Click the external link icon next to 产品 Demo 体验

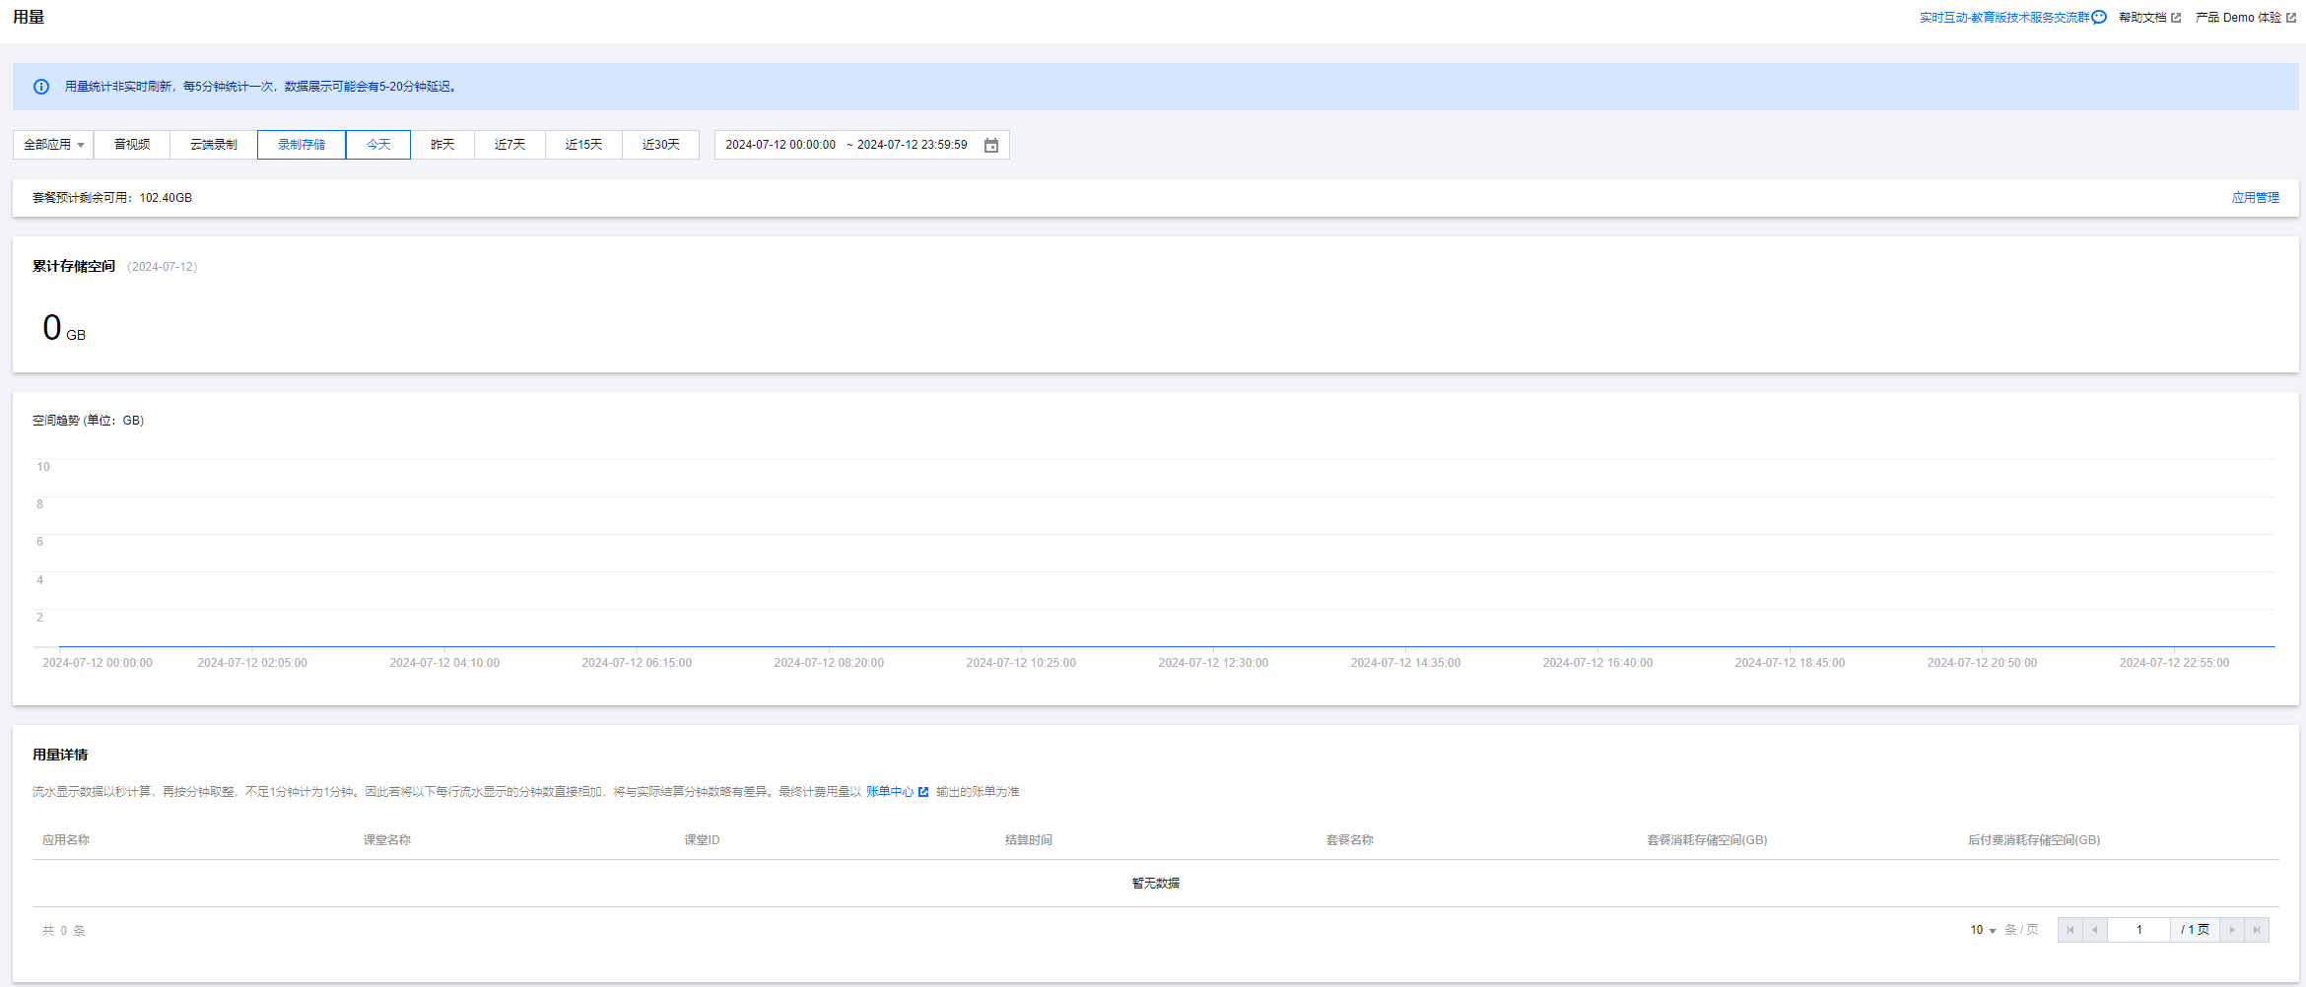[2291, 18]
